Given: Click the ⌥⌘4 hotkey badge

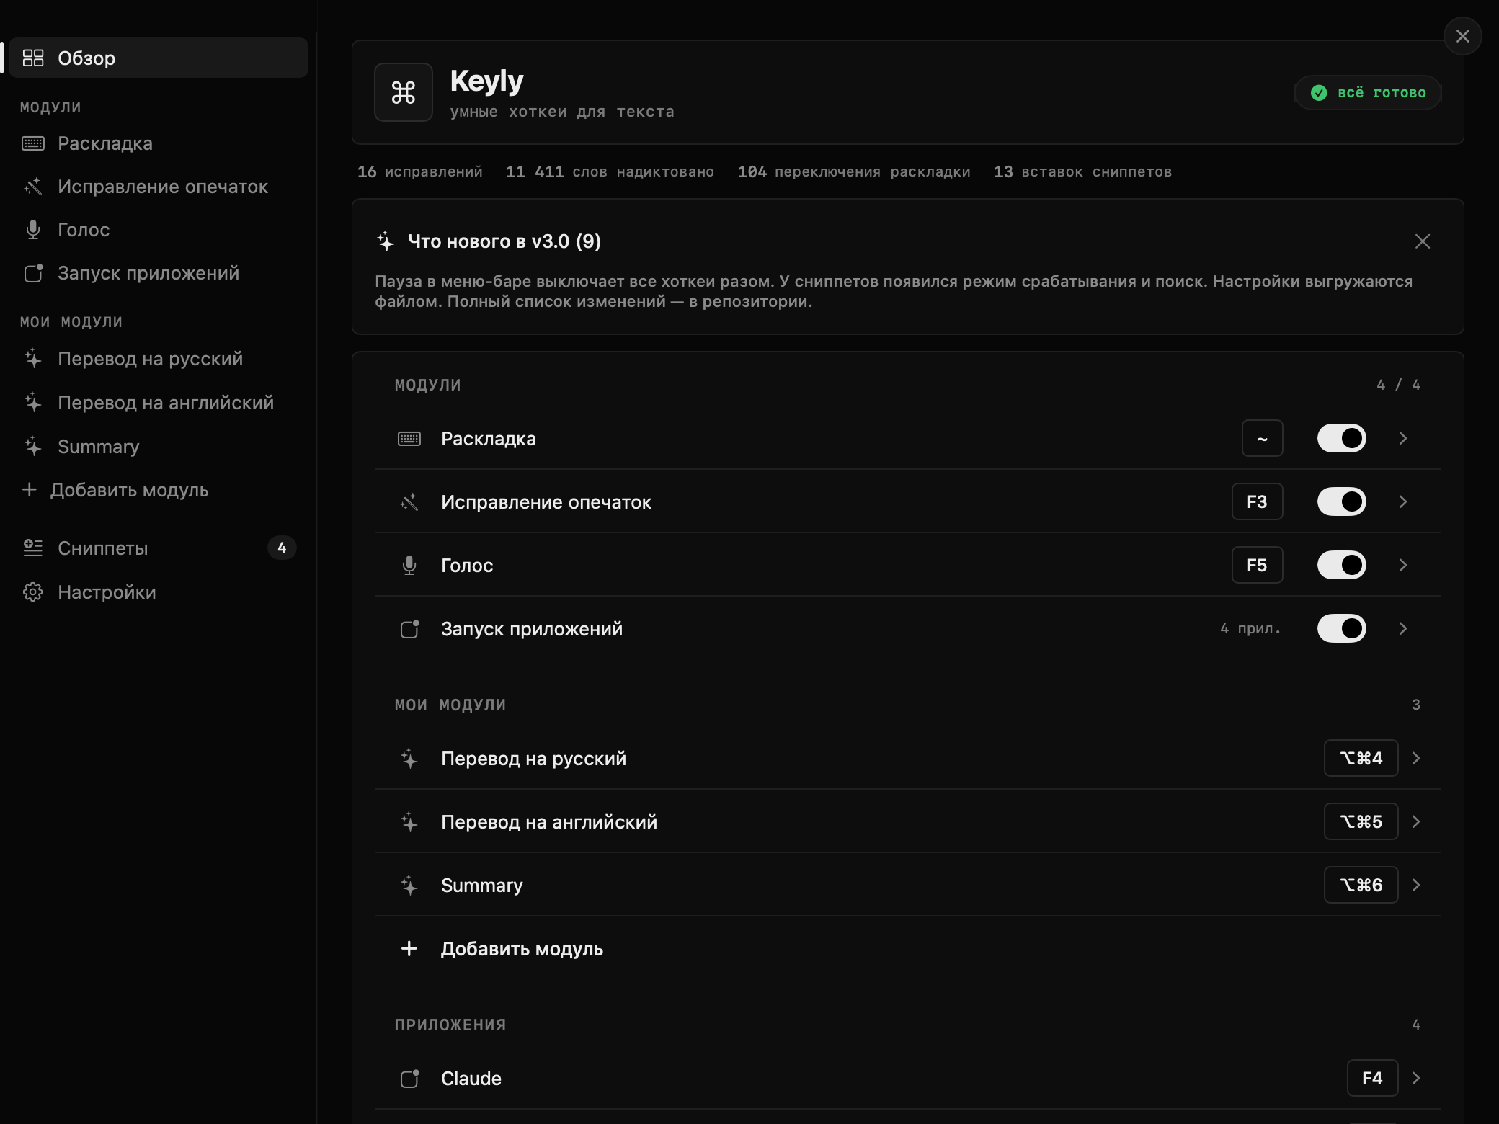Looking at the screenshot, I should pyautogui.click(x=1361, y=758).
